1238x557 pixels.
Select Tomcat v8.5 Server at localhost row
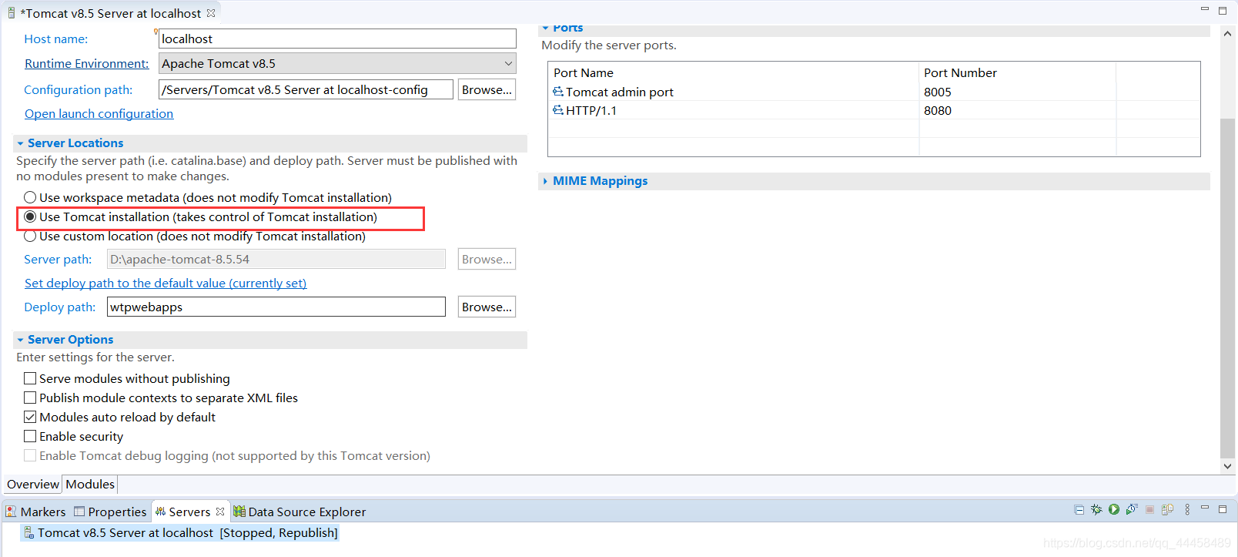[x=181, y=532]
